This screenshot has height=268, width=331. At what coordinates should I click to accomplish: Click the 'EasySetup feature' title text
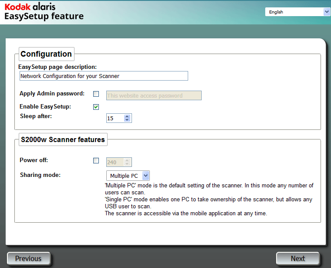44,16
